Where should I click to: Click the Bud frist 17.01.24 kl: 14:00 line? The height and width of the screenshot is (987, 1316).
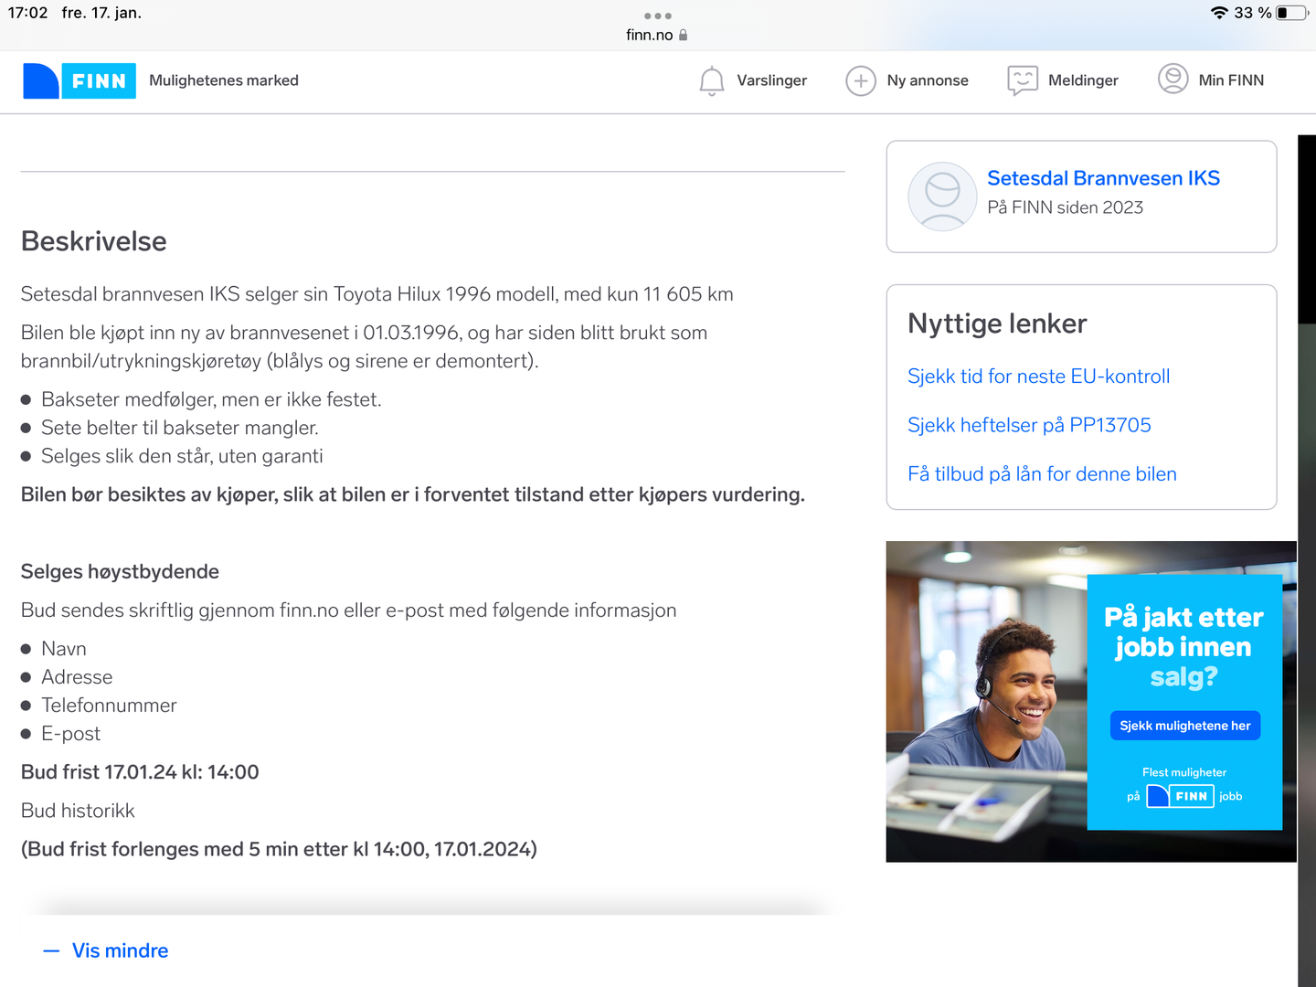140,772
